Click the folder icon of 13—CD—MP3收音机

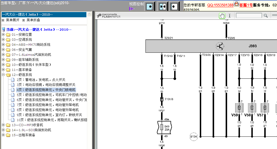(x=8, y=125)
